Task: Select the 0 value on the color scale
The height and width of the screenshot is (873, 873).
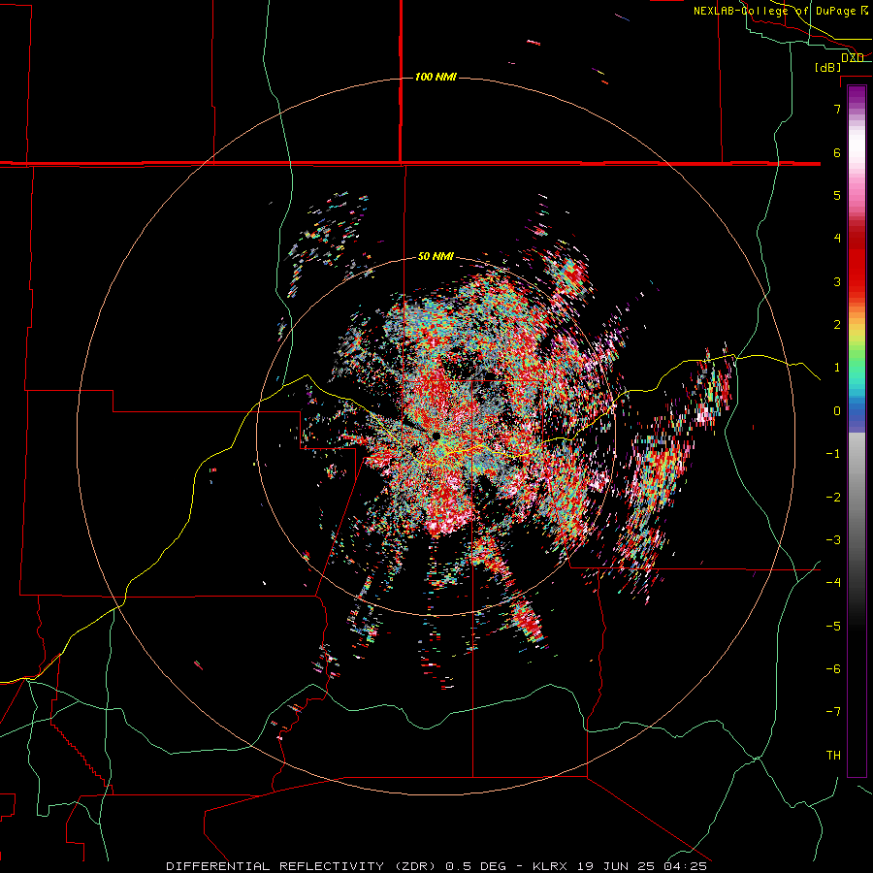Action: (837, 411)
